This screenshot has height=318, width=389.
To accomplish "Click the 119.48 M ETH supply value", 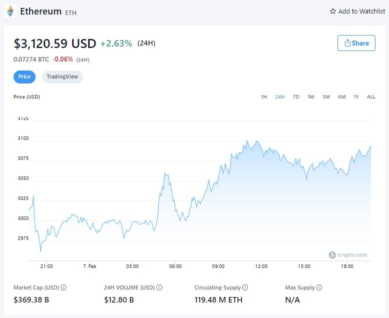I will point(218,300).
